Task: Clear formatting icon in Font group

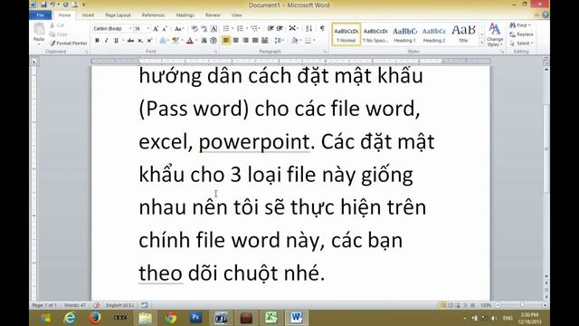Action: (x=195, y=28)
